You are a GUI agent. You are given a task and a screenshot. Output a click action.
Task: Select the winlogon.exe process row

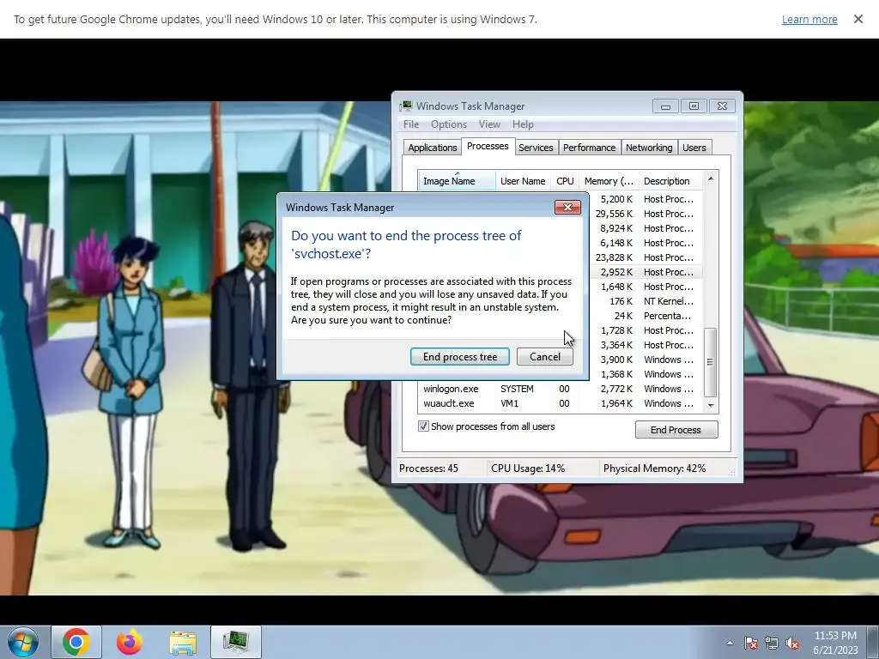[x=560, y=389]
